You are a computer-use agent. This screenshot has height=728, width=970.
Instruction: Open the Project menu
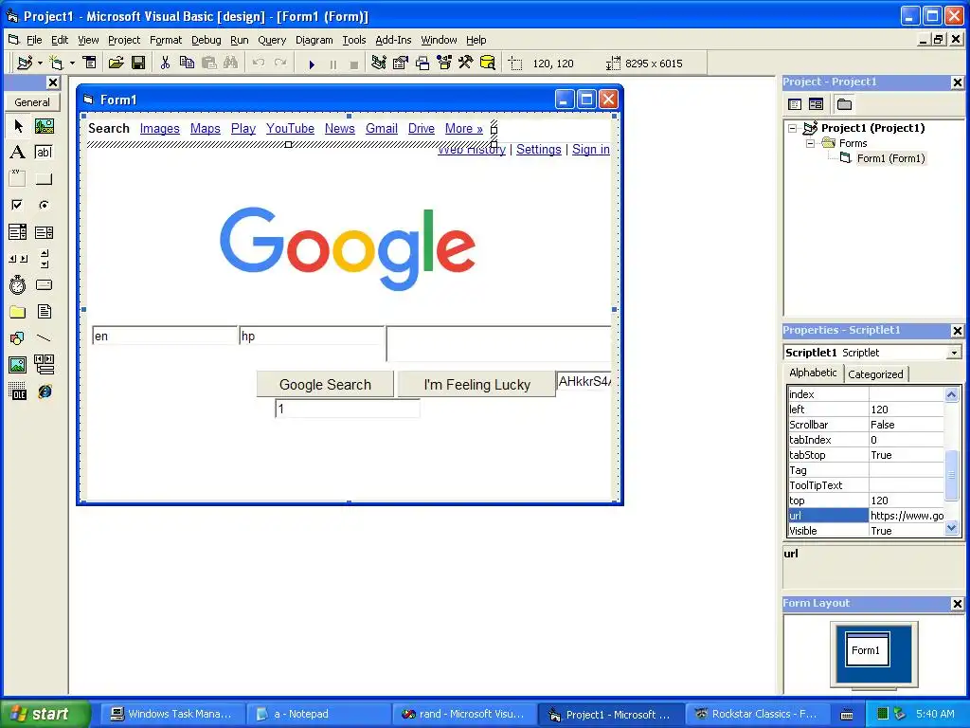[x=124, y=40]
